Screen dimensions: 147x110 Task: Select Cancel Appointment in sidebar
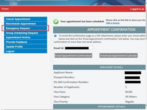[x=25, y=19]
